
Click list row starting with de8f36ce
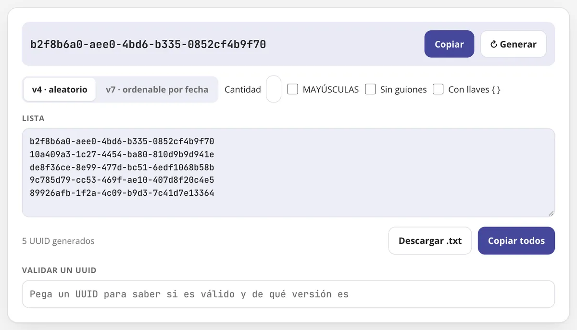click(x=122, y=167)
